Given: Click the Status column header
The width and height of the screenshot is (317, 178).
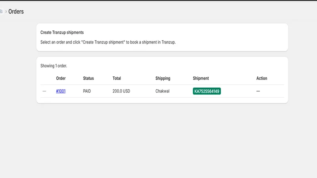Looking at the screenshot, I should [x=88, y=78].
